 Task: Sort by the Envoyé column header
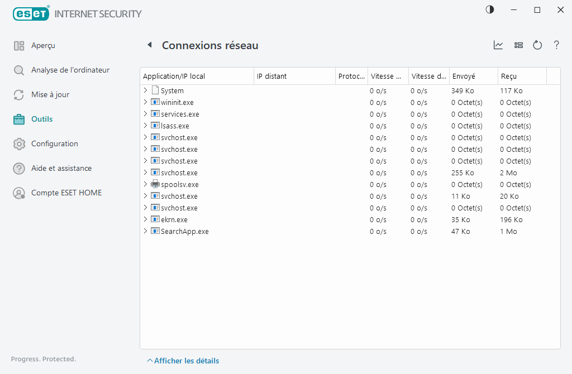pyautogui.click(x=473, y=76)
